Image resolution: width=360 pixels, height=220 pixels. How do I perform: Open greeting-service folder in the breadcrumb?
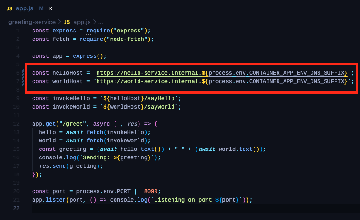point(32,22)
